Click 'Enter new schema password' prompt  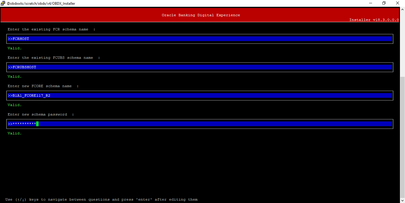41,114
